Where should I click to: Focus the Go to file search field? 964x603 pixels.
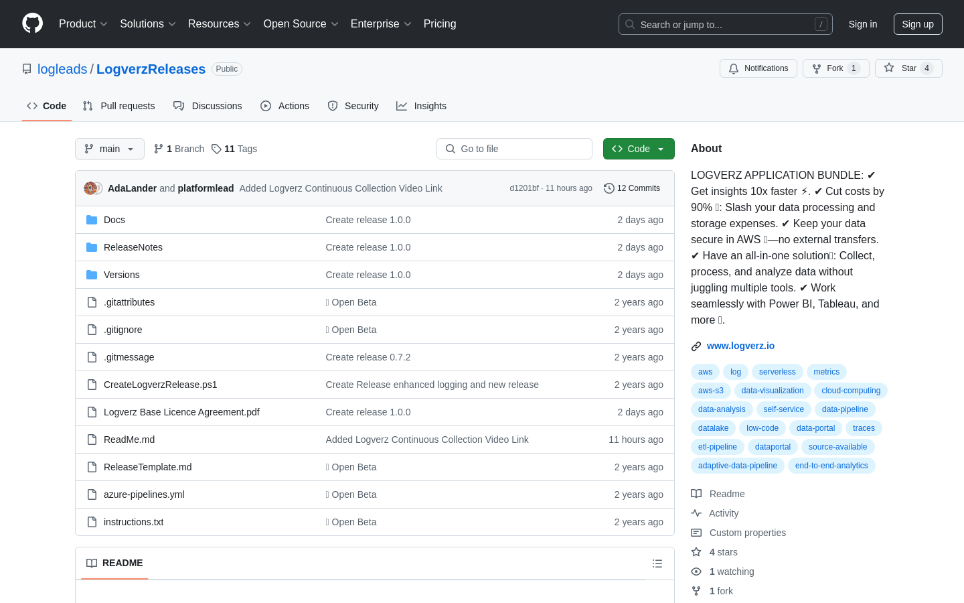click(x=514, y=149)
